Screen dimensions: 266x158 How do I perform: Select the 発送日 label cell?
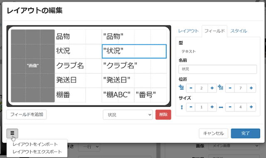pyautogui.click(x=78, y=80)
